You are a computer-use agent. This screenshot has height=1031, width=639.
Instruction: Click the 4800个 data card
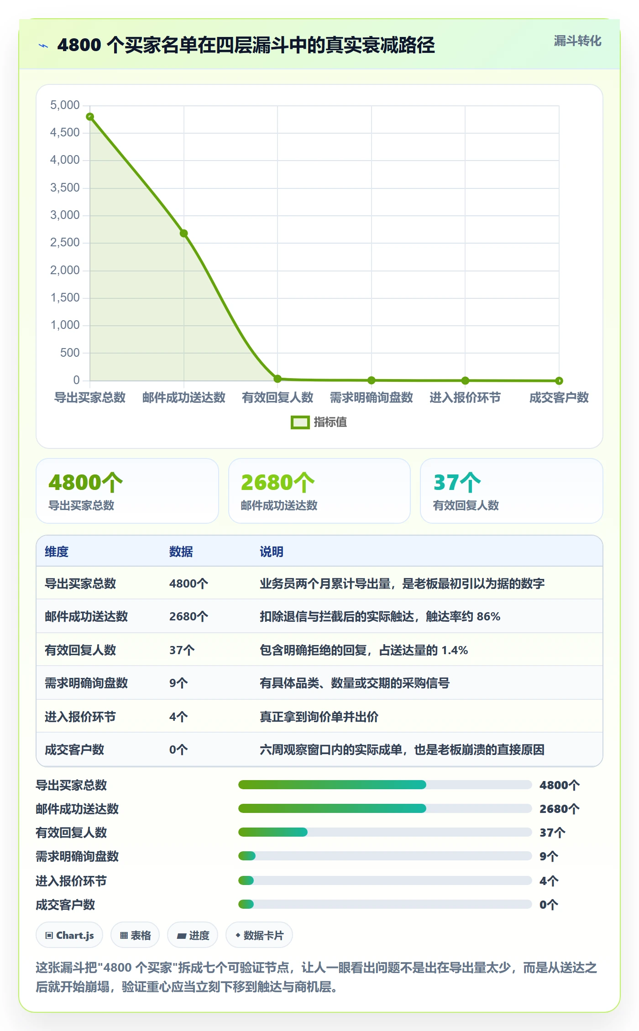coord(127,491)
